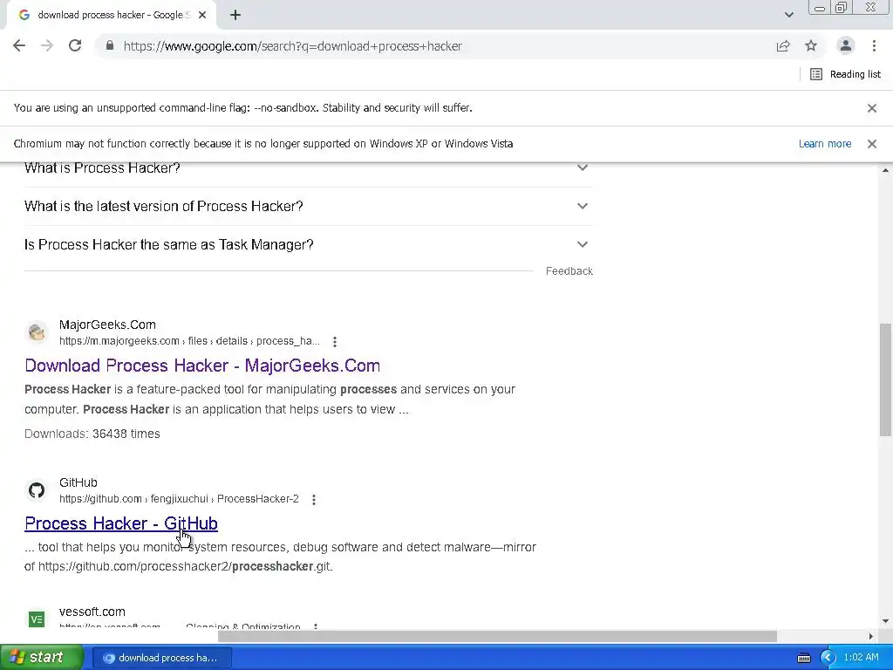Click the MajorGeeks.Com site name
This screenshot has height=670, width=893.
coord(107,325)
